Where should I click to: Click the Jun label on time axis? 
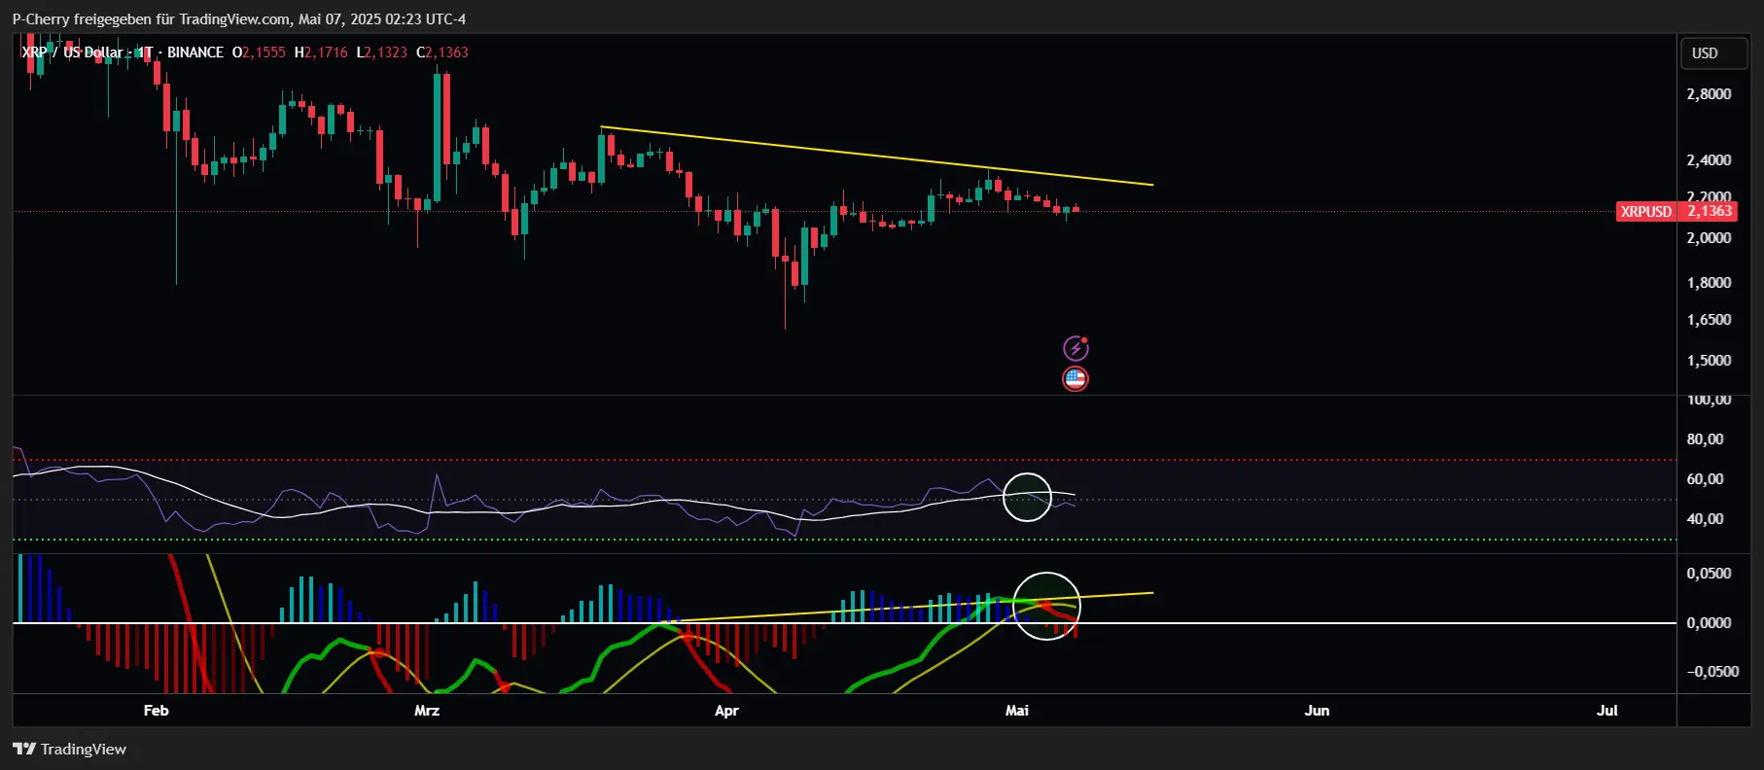(1317, 711)
